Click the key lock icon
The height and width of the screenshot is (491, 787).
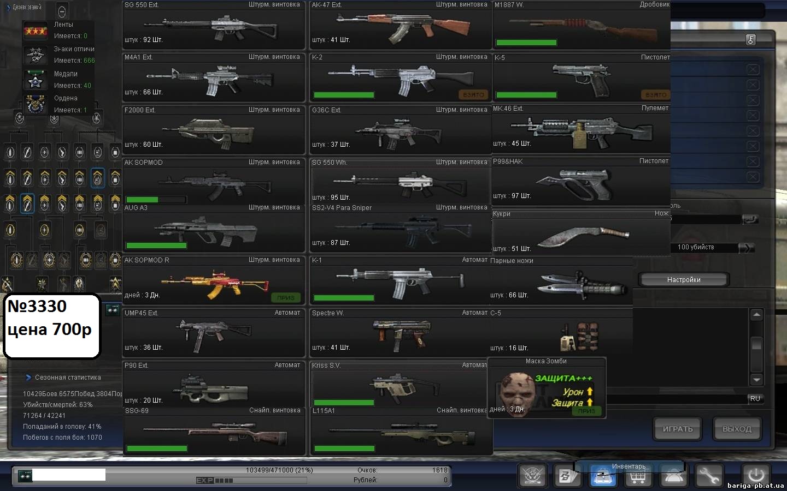pyautogui.click(x=751, y=39)
